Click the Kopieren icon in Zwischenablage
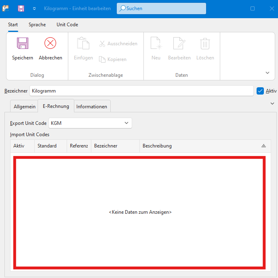Image resolution: width=278 pixels, height=278 pixels. pyautogui.click(x=102, y=59)
